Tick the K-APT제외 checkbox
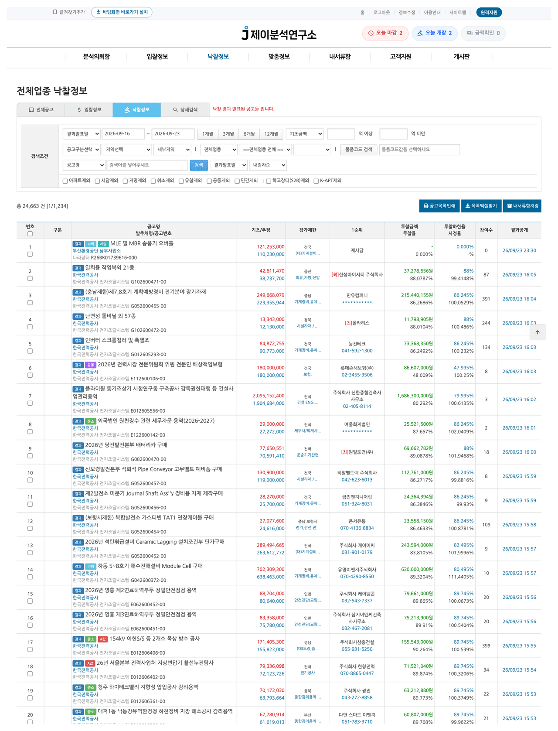Image resolution: width=558 pixels, height=731 pixels. click(x=316, y=181)
